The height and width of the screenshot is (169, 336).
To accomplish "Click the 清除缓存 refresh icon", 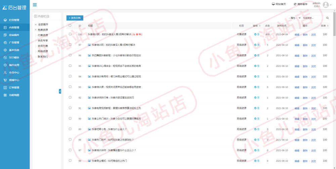I will (x=295, y=4).
